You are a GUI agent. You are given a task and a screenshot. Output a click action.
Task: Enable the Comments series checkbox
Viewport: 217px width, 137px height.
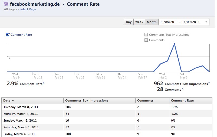(x=146, y=40)
